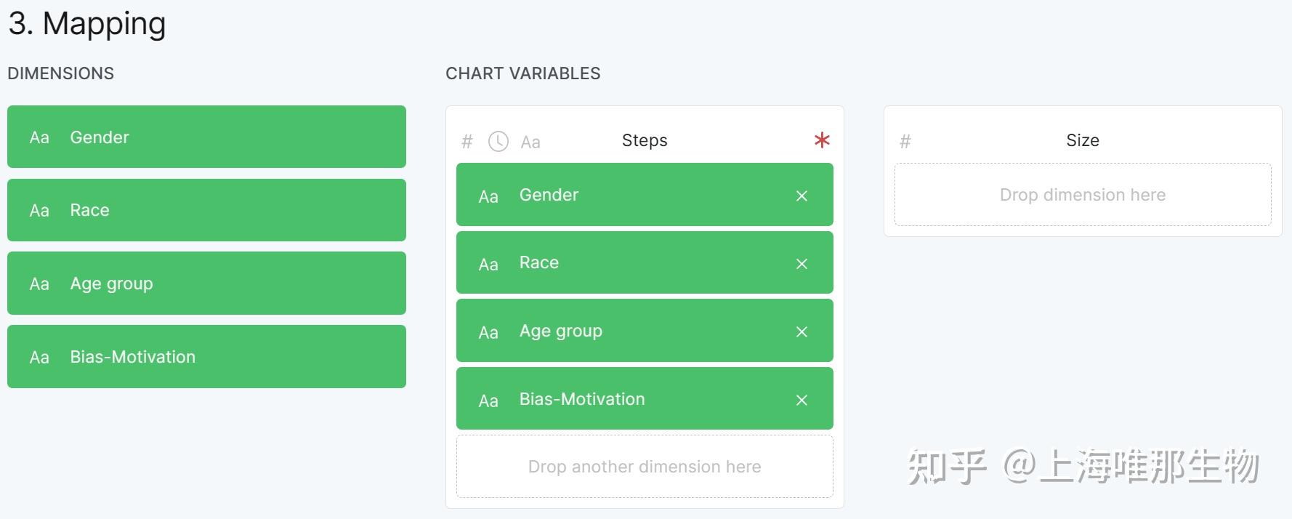Viewport: 1292px width, 519px height.
Task: Remove Bias-Motivation from Steps
Action: click(x=802, y=400)
